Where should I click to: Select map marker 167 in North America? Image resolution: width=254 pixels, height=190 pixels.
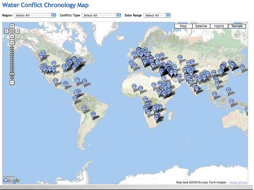point(54,64)
